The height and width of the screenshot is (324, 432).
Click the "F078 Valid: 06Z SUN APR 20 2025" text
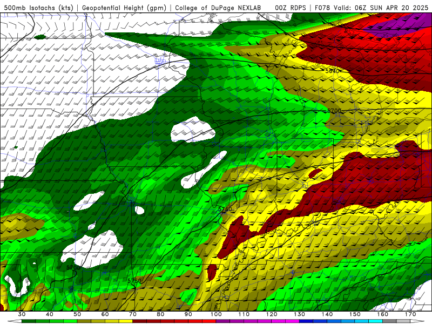point(372,8)
